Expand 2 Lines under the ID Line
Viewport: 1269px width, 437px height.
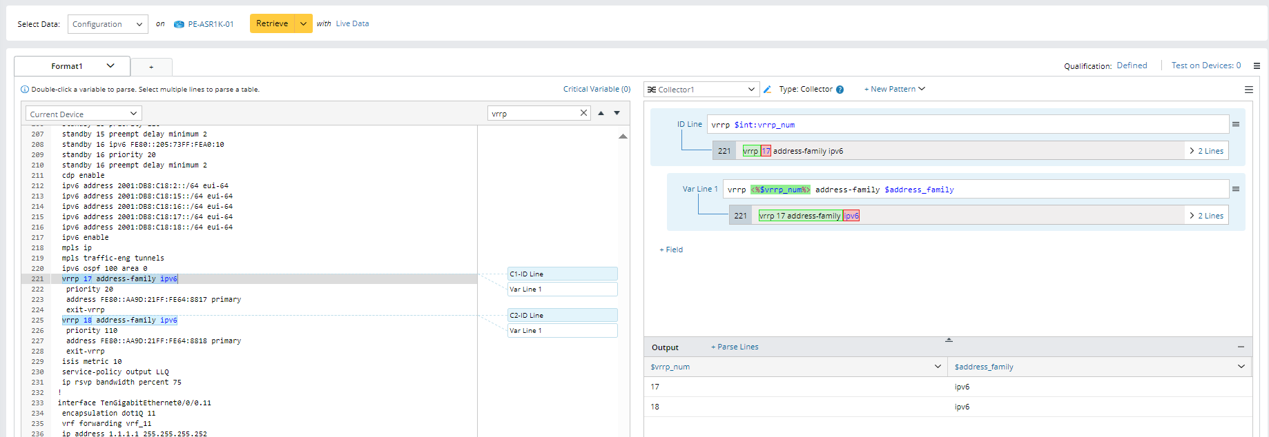(1206, 151)
